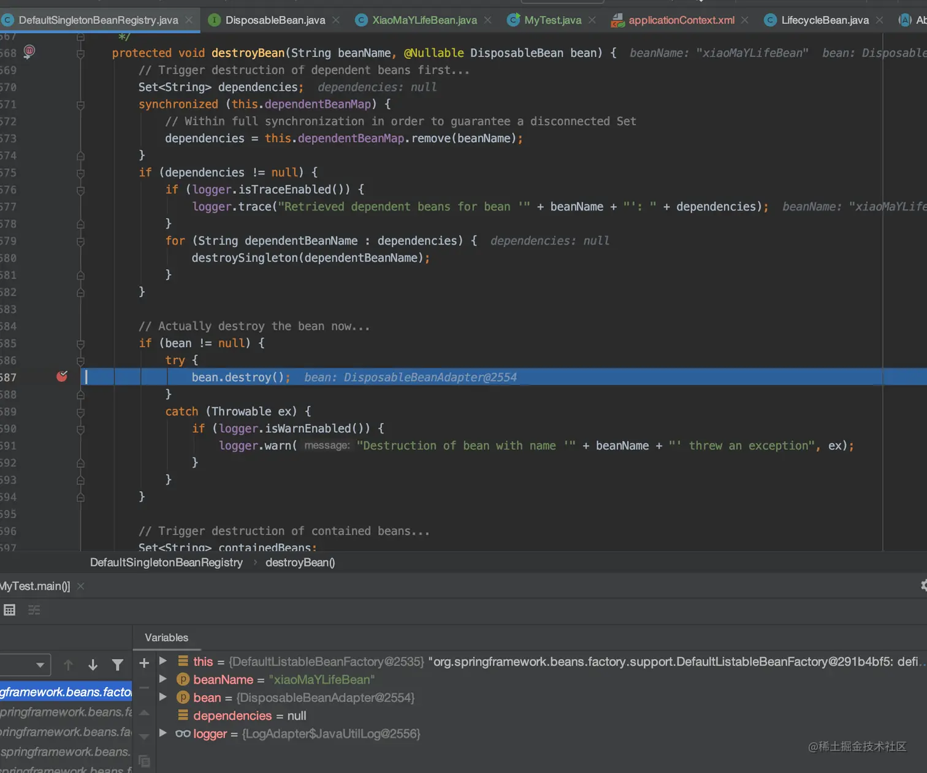Open the DisposableBean.java editor tab
Viewport: 927px width, 773px height.
(275, 20)
